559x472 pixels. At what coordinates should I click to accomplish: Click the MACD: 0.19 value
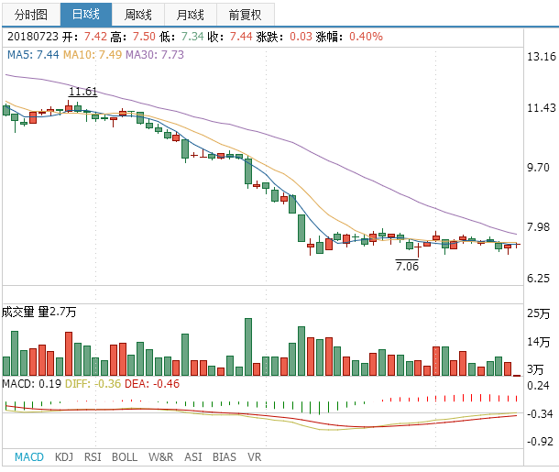tap(32, 384)
